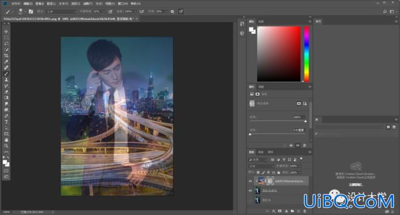400x215 pixels.
Task: Create a new group folder icon
Action: [x=292, y=211]
